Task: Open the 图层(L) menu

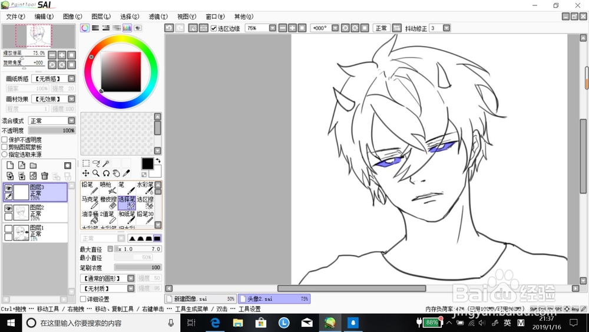Action: 101,17
